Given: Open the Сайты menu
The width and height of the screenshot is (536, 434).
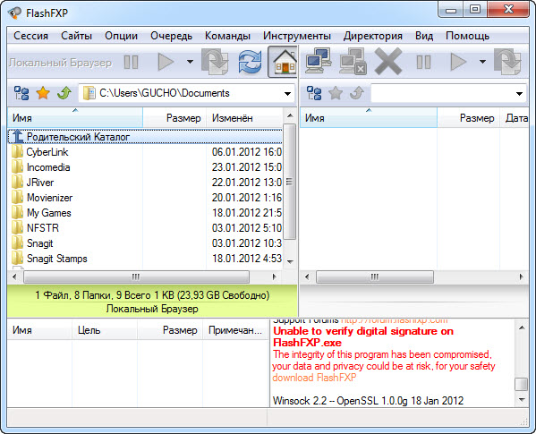Looking at the screenshot, I should click(77, 36).
